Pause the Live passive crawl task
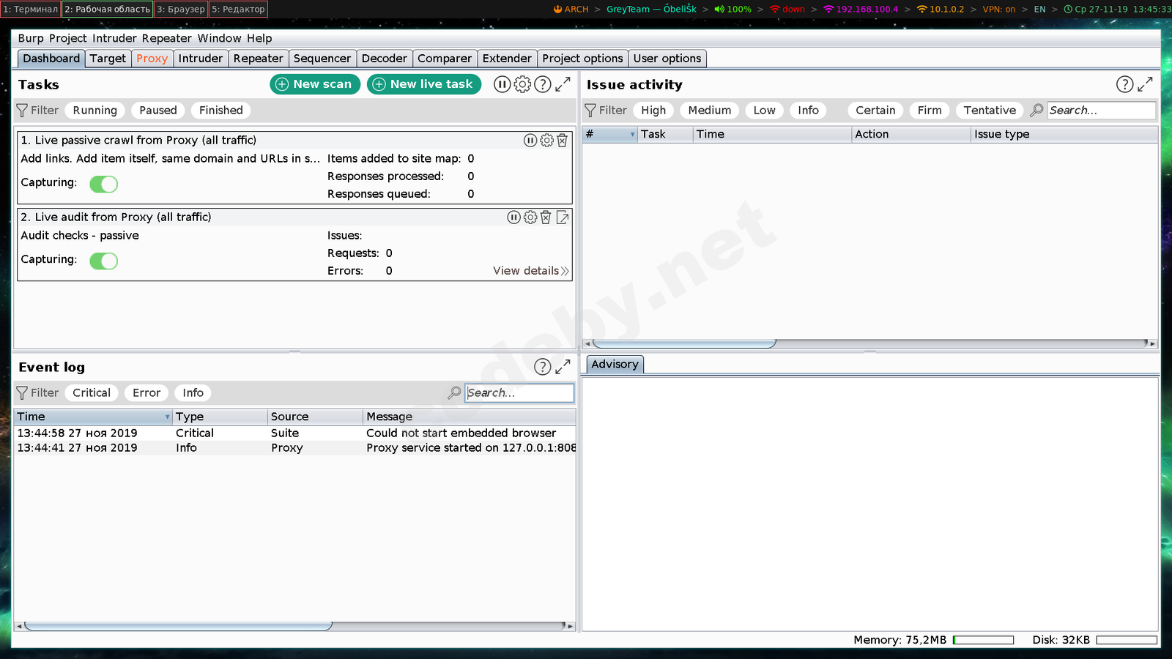 point(530,141)
